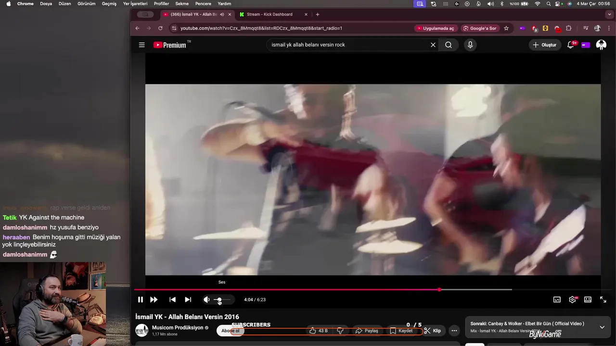Screen dimensions: 616x346
Task: Click Chrome forward arrow
Action: [149, 28]
